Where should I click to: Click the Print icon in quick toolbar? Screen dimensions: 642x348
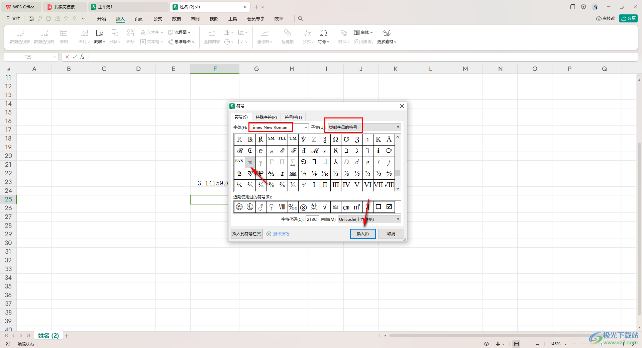coord(48,19)
